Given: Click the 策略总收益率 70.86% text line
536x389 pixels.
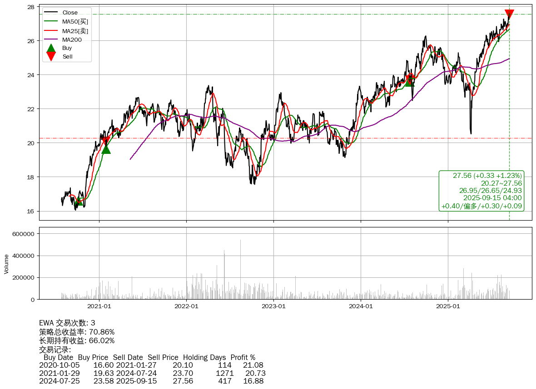Looking at the screenshot, I should coord(77,332).
